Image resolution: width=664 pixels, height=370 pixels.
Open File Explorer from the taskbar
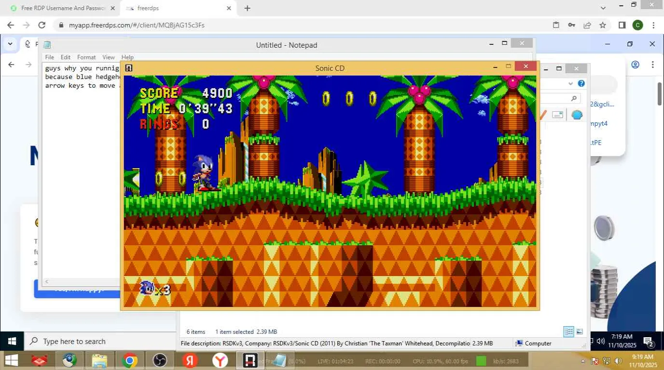(99, 360)
